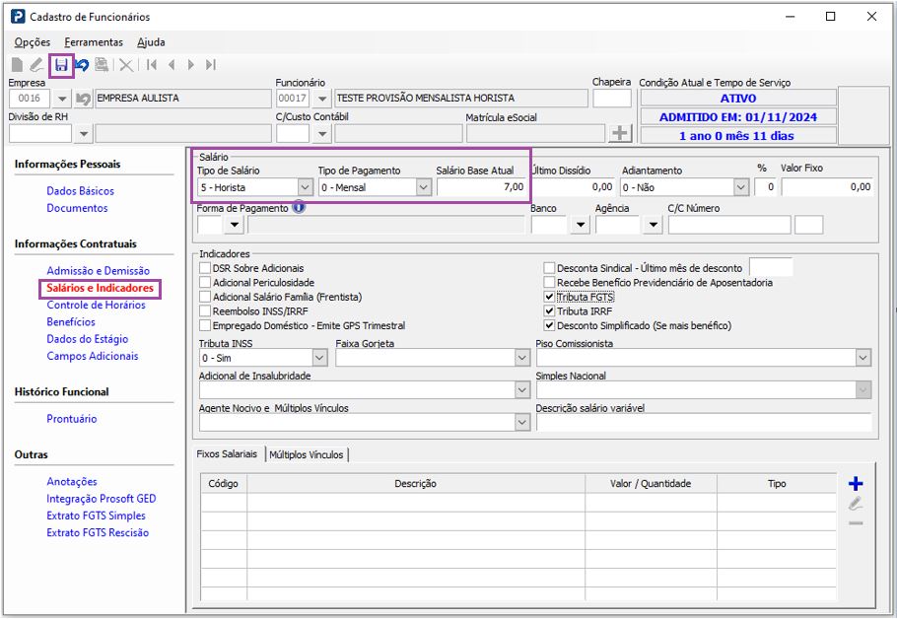Click the plus button next to Matrícula eSocial
The image size is (897, 619).
[x=620, y=133]
